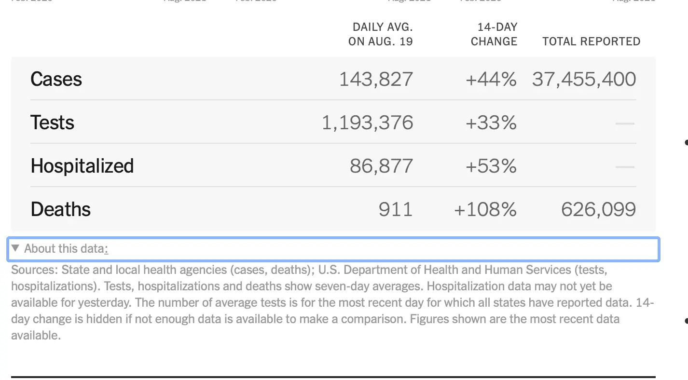Select the Tests row label
This screenshot has height=380, width=688.
click(x=52, y=122)
